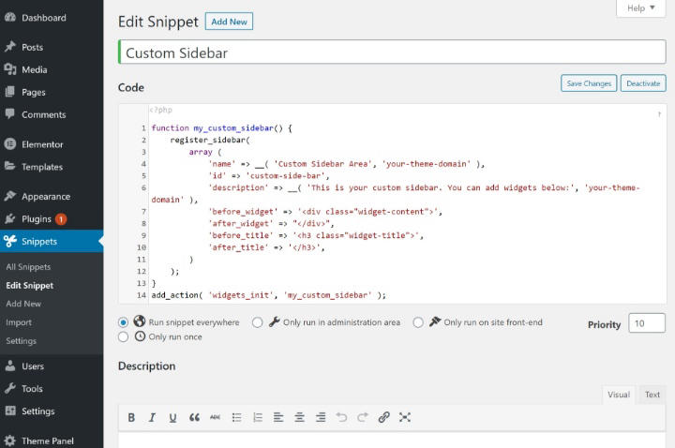Screen dimensions: 675x448
Task: Insert a blockquote in description
Action: click(x=194, y=417)
